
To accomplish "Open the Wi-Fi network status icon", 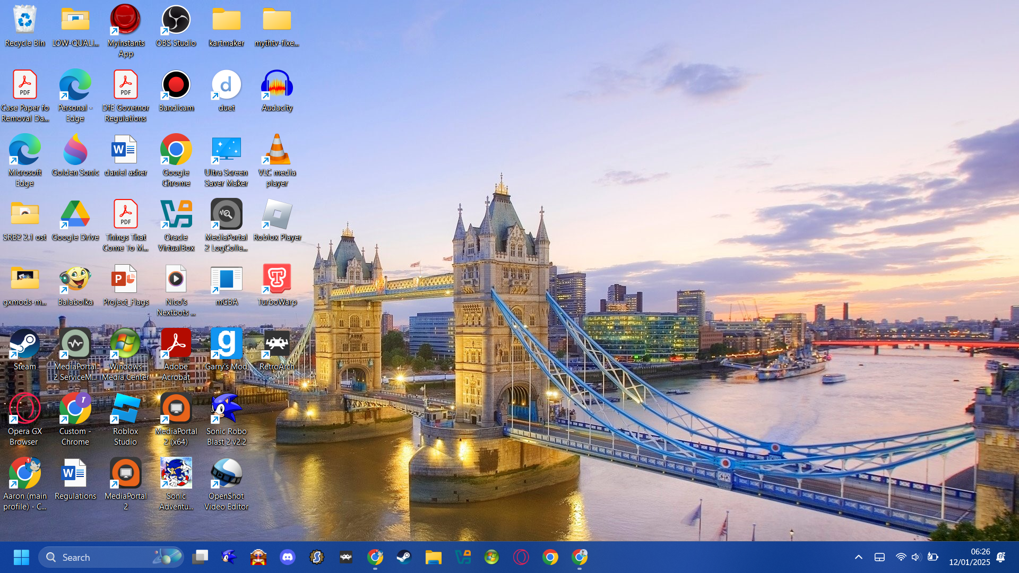I will click(901, 557).
